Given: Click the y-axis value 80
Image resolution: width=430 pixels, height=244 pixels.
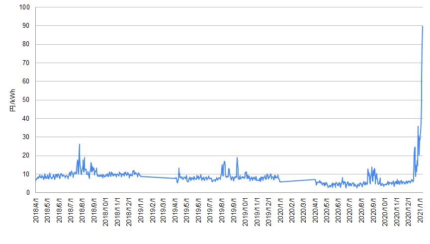Looking at the screenshot, I should [x=26, y=44].
